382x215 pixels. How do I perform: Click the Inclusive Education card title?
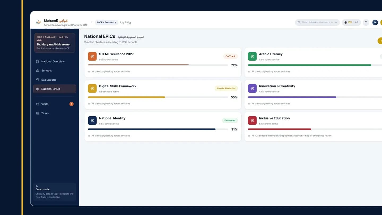click(274, 118)
